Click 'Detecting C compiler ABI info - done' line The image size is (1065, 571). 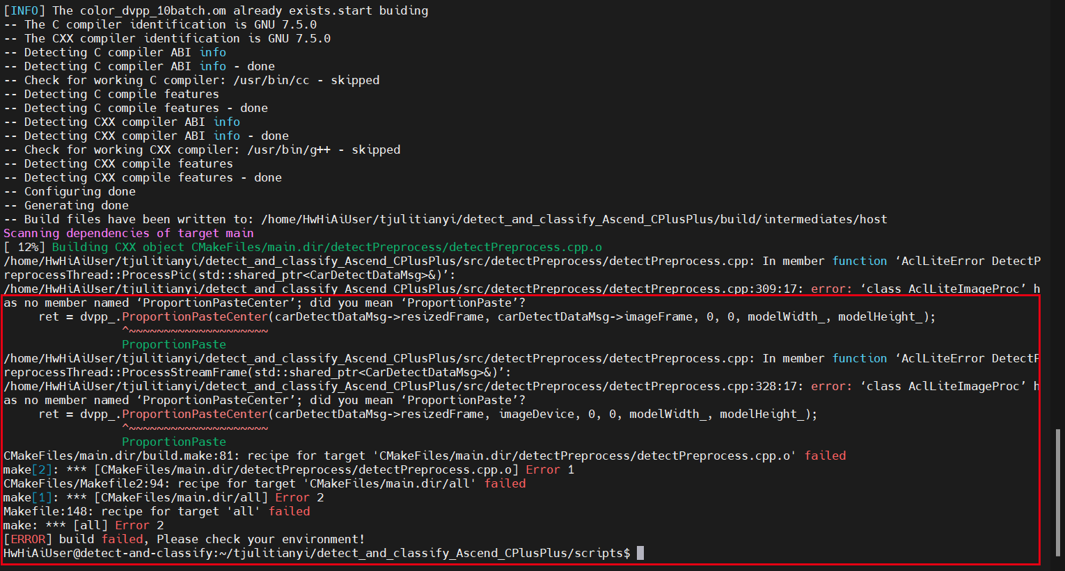point(139,66)
